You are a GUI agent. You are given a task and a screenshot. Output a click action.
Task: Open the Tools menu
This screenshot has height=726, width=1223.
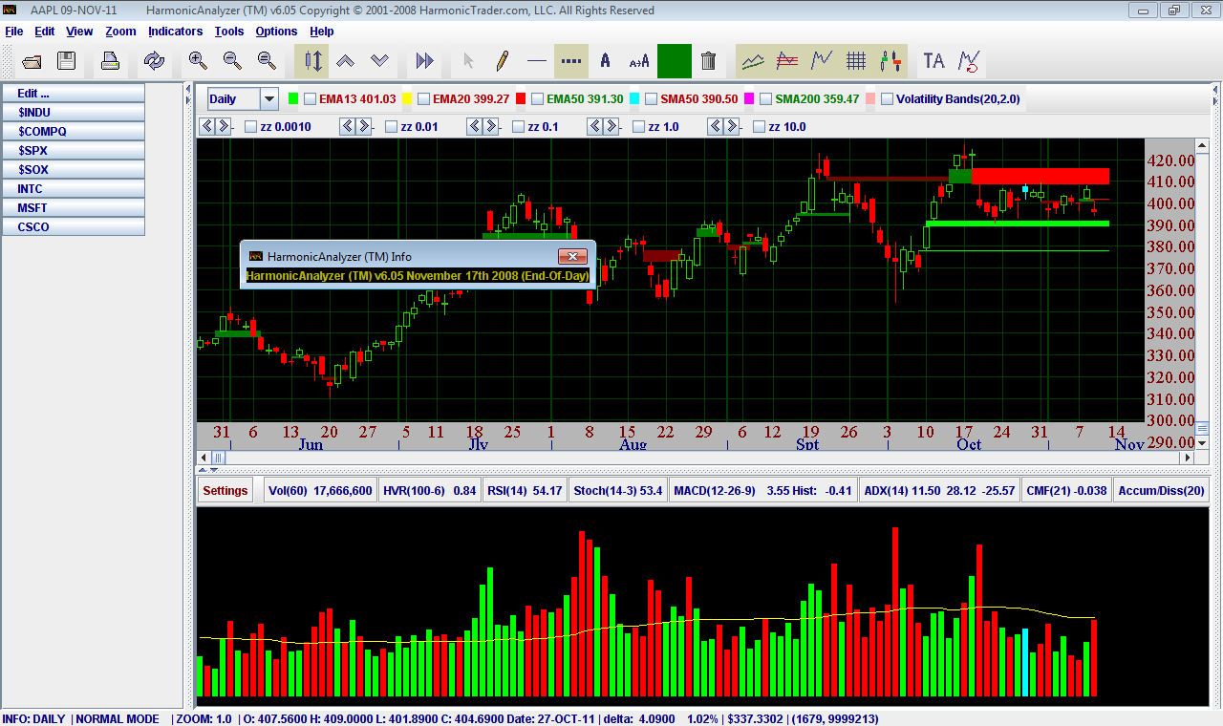click(229, 32)
